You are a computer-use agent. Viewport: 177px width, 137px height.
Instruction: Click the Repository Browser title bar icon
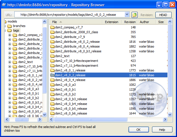tap(4, 5)
